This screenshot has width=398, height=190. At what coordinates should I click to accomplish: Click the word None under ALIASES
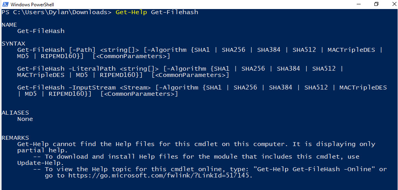click(x=25, y=119)
